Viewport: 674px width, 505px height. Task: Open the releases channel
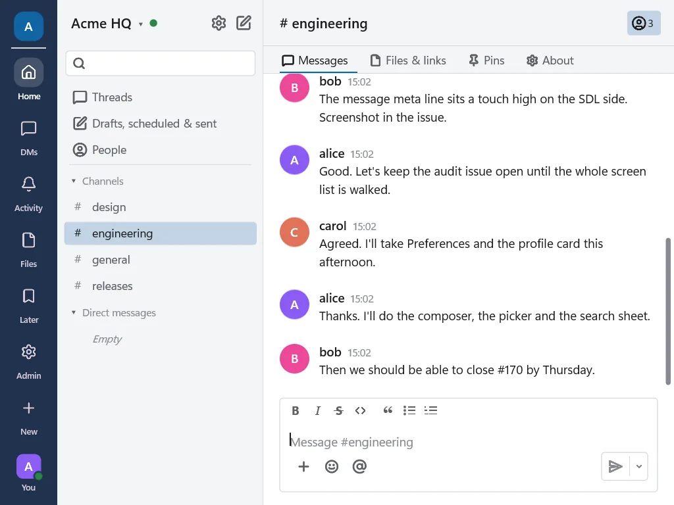pos(161,286)
